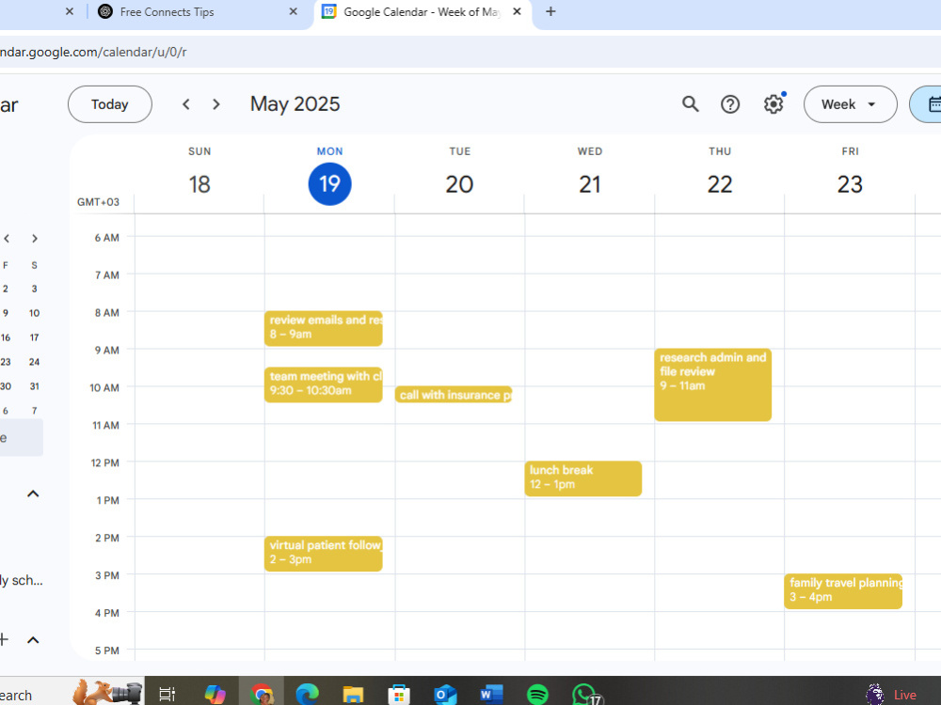Open Word from taskbar
941x705 pixels.
click(x=491, y=695)
